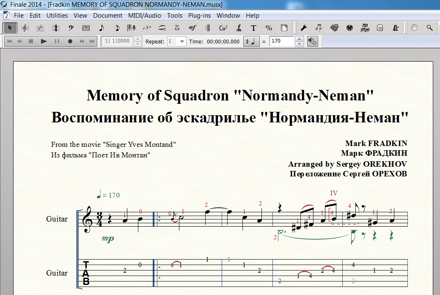Screen dimensions: 440x295
Task: Pick the Measure tool
Action: [x=86, y=28]
